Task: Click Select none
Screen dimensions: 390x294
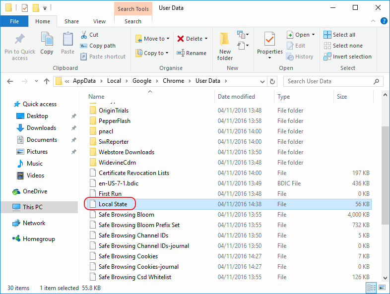Action: coord(343,46)
